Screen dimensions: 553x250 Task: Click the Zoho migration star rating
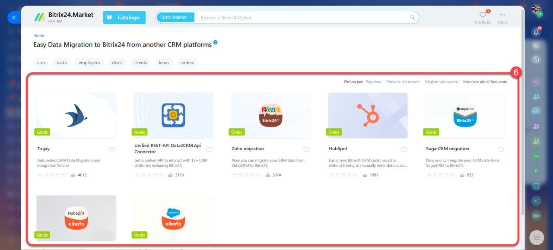pyautogui.click(x=247, y=175)
